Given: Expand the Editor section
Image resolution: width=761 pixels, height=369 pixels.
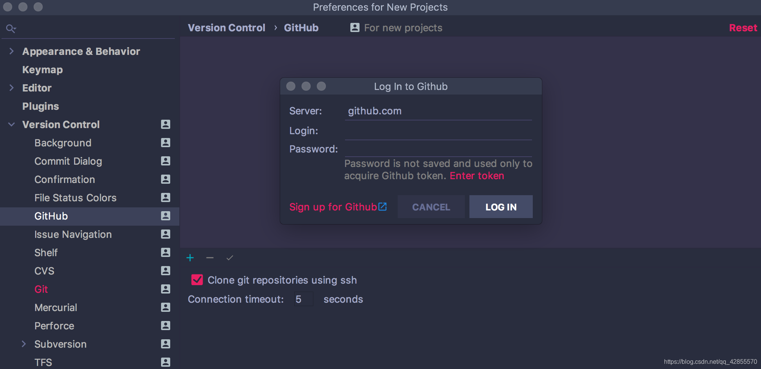Looking at the screenshot, I should pyautogui.click(x=11, y=88).
